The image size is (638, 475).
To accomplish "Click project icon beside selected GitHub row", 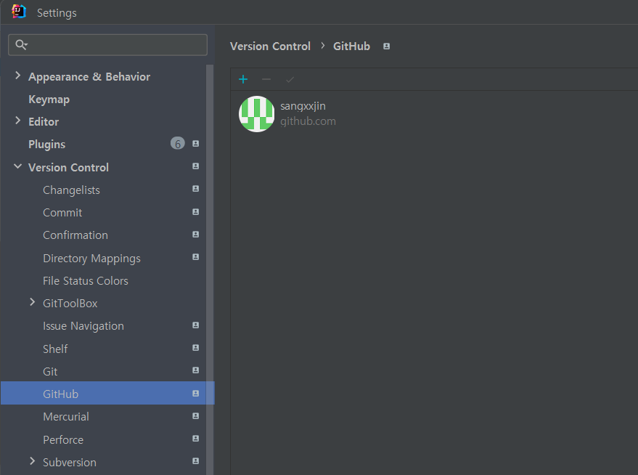I will pos(196,394).
